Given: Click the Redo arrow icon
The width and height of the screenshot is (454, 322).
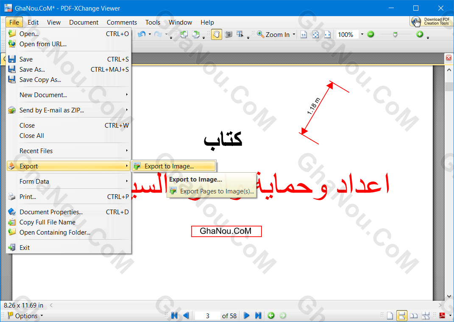Looking at the screenshot, I should 158,34.
